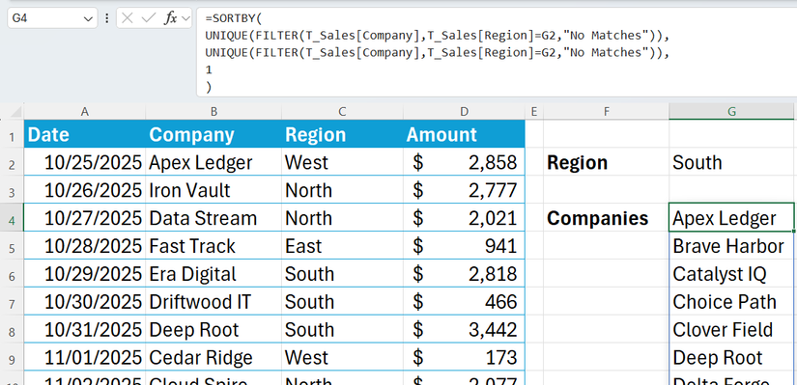The height and width of the screenshot is (385, 797).
Task: Select the Era Digital cell
Action: tap(213, 274)
